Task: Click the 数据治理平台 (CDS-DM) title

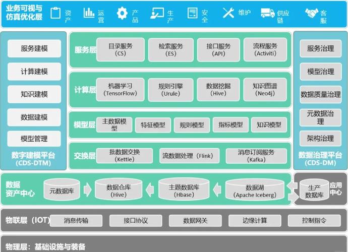Action: [320, 159]
